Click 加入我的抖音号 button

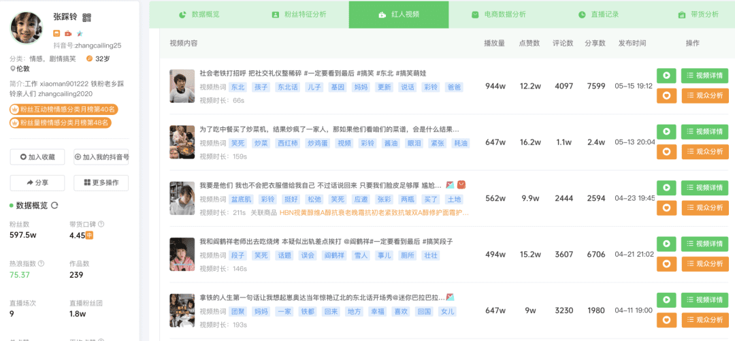click(101, 157)
